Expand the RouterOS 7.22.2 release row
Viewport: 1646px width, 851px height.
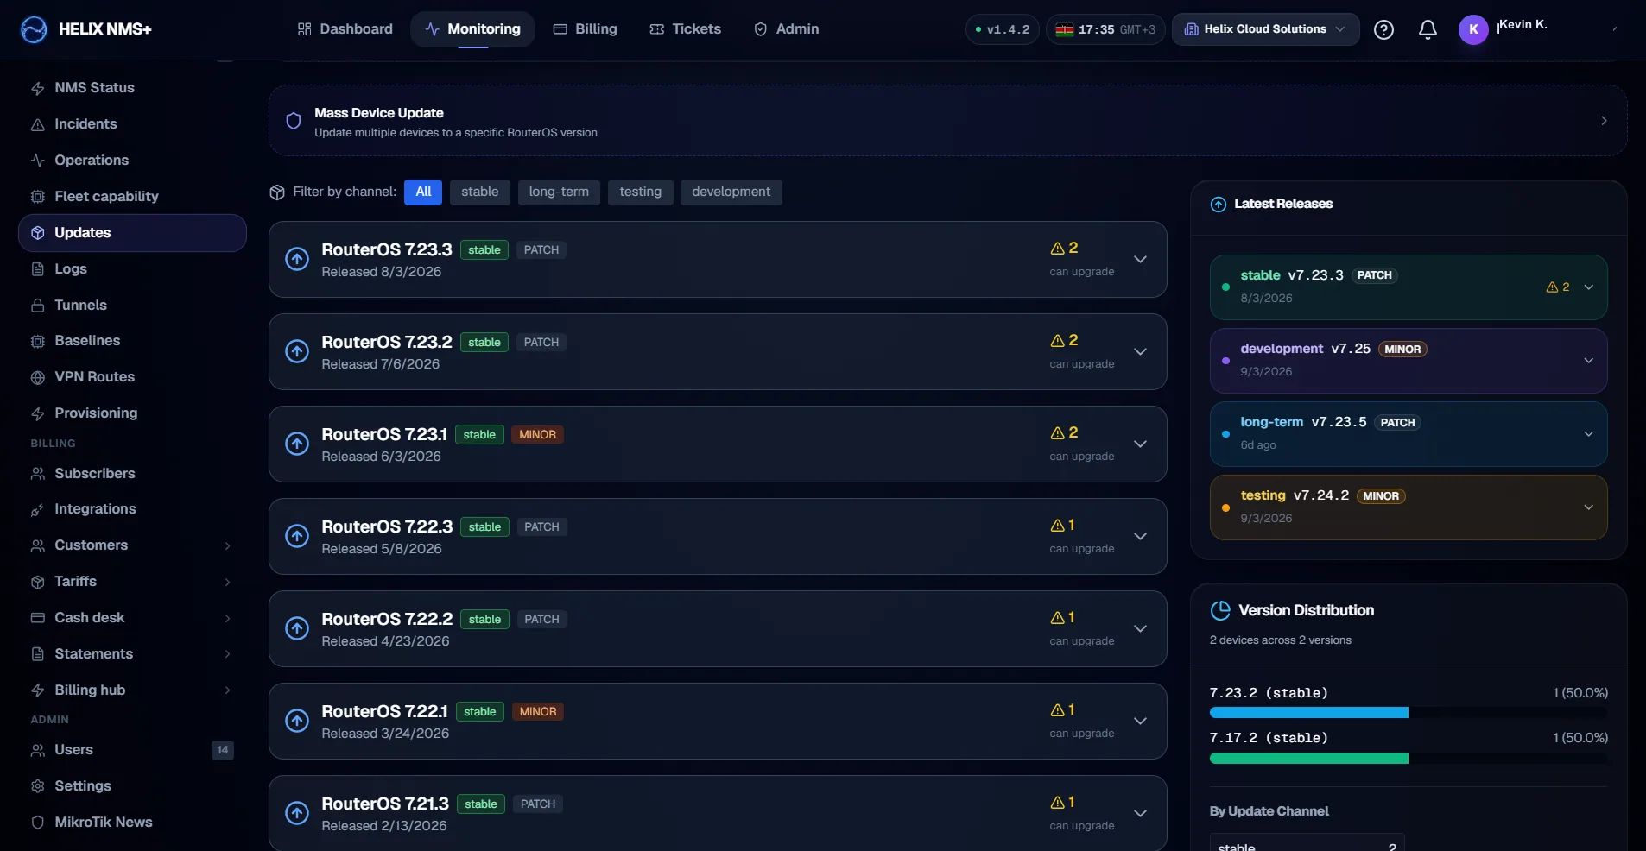tap(1140, 628)
